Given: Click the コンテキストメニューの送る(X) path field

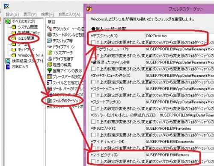Looking at the screenshot, I should pyautogui.click(x=179, y=76).
